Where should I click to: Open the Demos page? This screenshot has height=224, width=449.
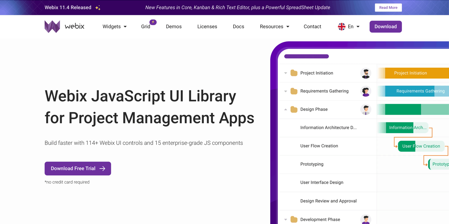point(174,27)
